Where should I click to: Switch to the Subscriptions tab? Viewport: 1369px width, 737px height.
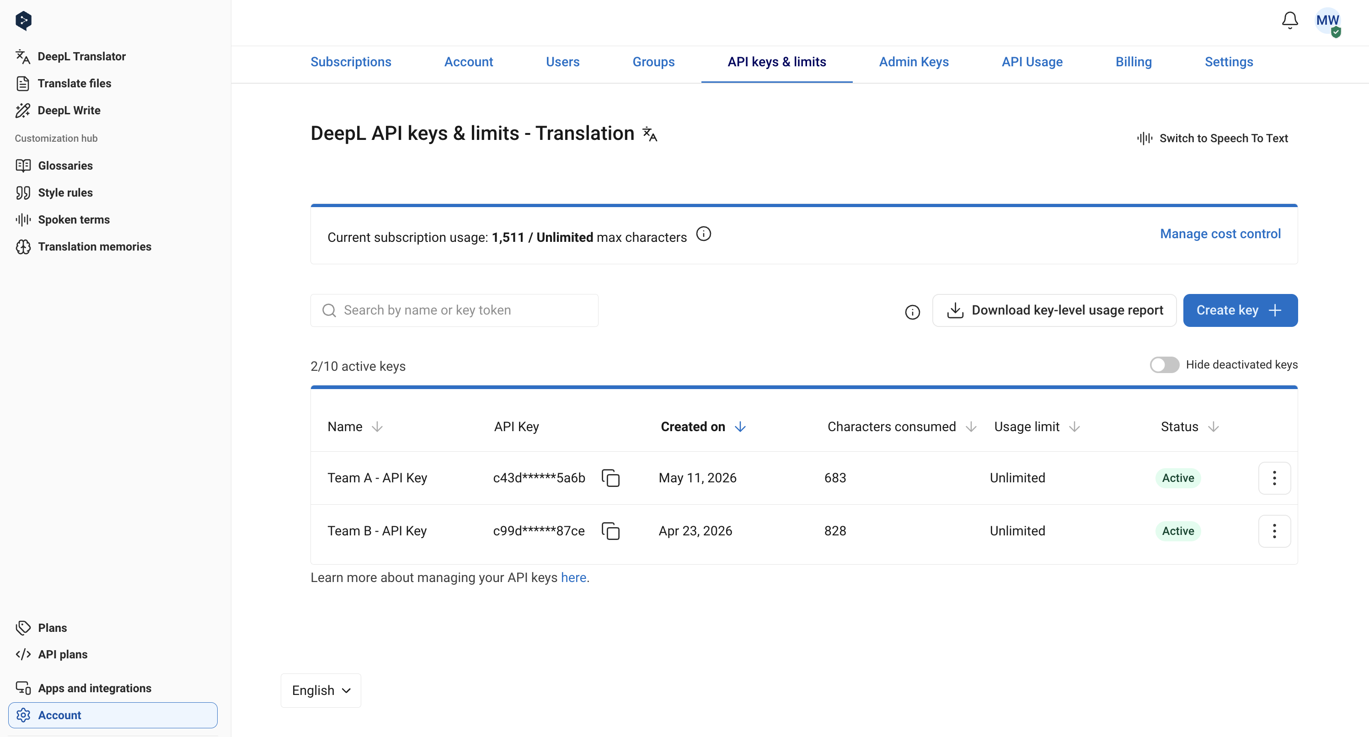pyautogui.click(x=351, y=62)
